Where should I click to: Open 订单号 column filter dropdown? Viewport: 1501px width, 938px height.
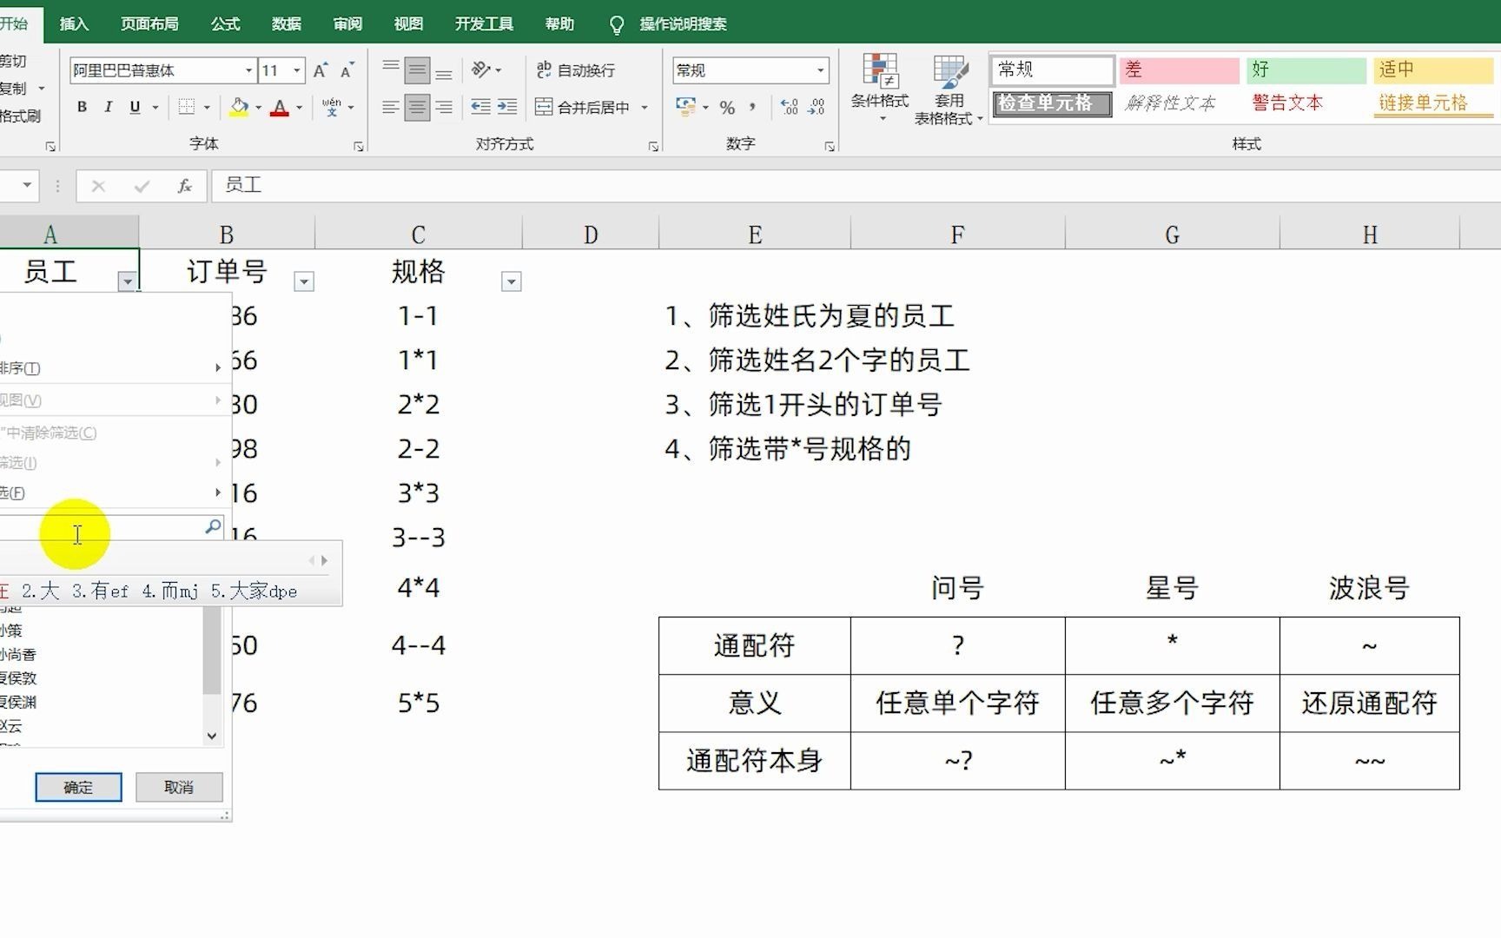(303, 281)
